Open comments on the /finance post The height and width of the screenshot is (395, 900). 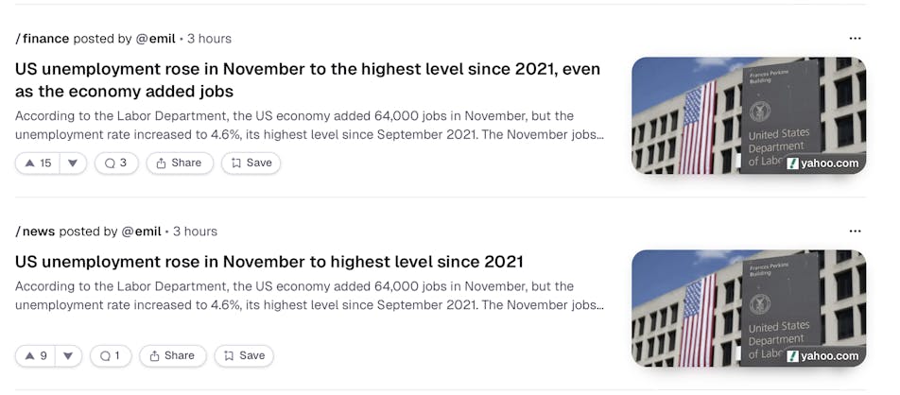(x=115, y=163)
